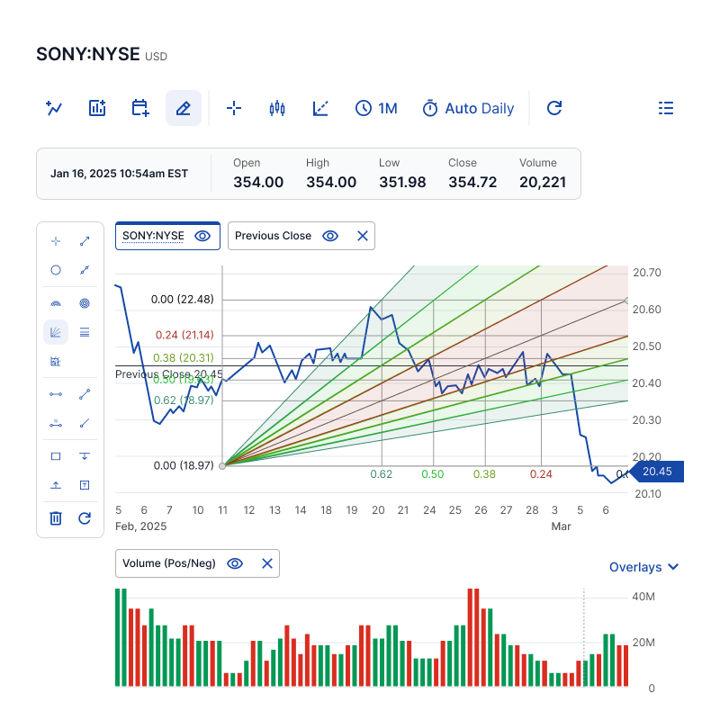The height and width of the screenshot is (720, 720).
Task: Toggle visibility of SONY:NYSE series
Action: tap(202, 236)
